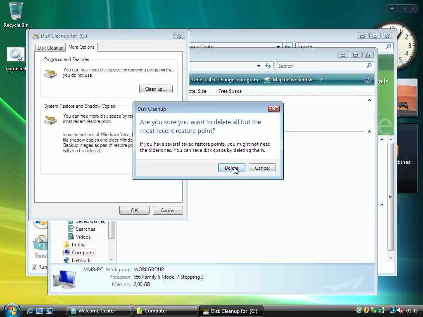Expand the toolbar overflow chevron
This screenshot has width=423, height=317.
coord(321,80)
